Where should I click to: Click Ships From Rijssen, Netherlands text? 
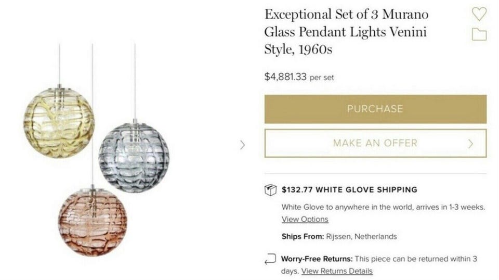pyautogui.click(x=339, y=236)
